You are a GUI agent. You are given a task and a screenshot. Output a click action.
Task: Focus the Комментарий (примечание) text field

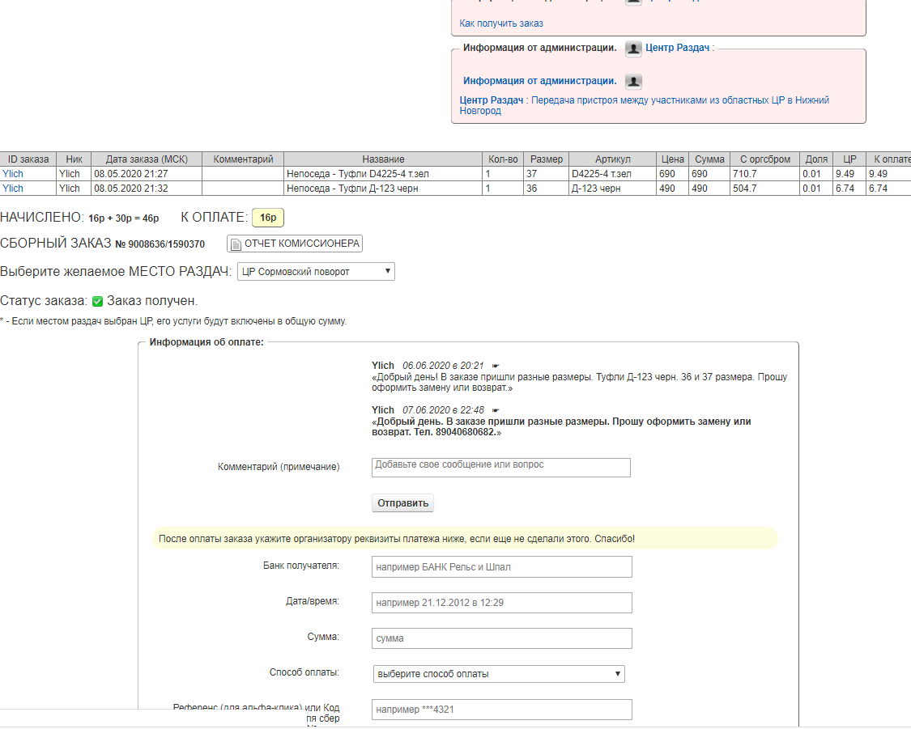coord(500,468)
